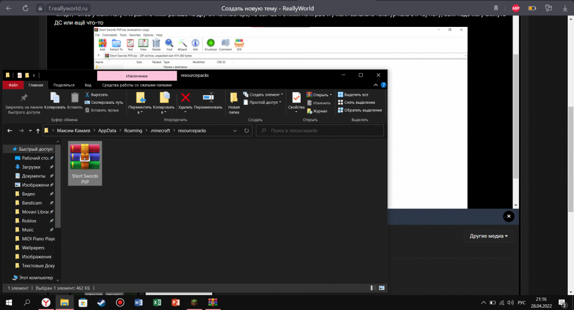The image size is (574, 310).
Task: Open the recent locations dropdown arrow
Action: click(30, 131)
